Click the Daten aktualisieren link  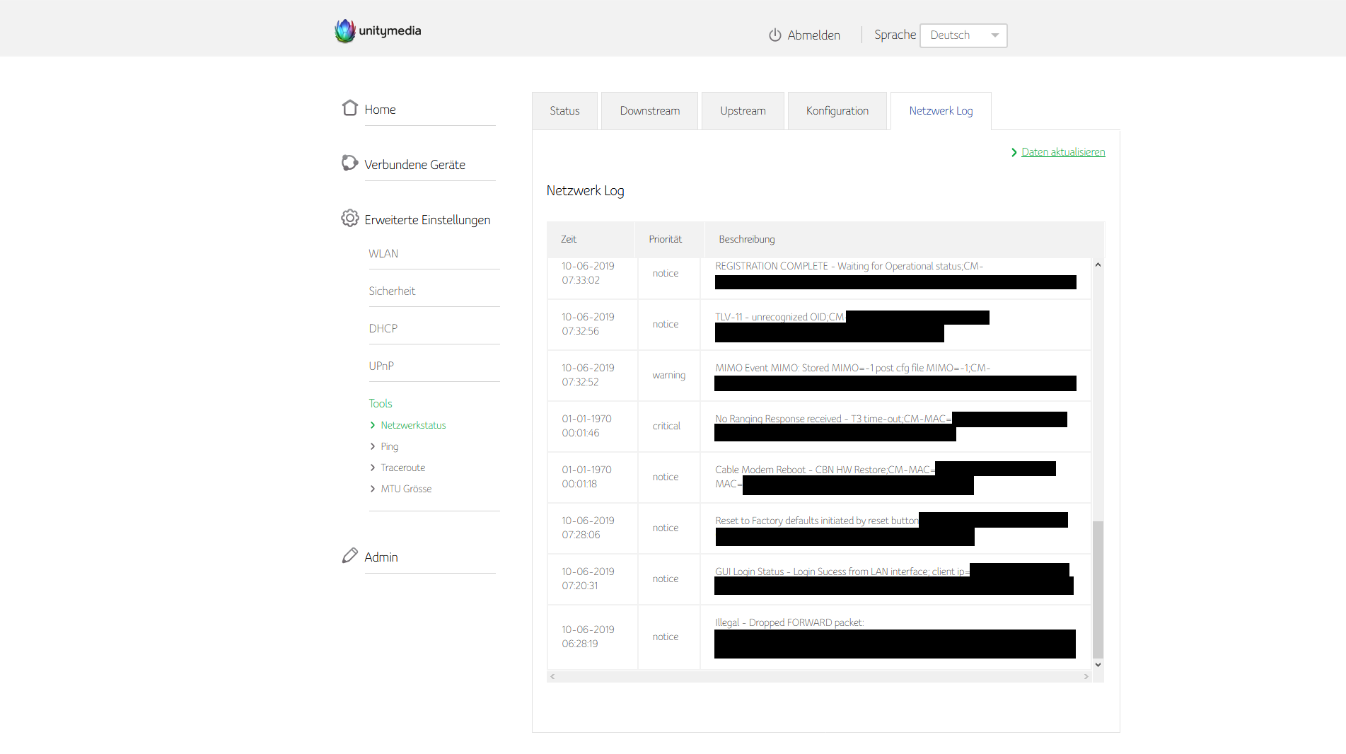pyautogui.click(x=1063, y=152)
